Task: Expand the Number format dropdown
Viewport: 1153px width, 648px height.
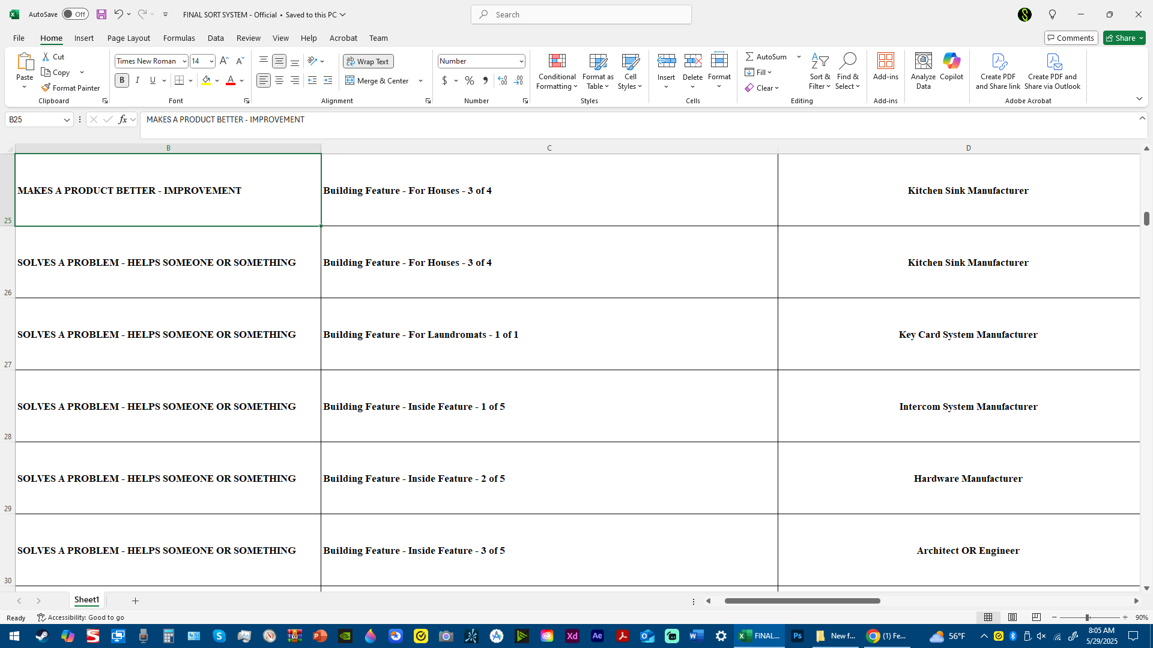Action: click(521, 61)
